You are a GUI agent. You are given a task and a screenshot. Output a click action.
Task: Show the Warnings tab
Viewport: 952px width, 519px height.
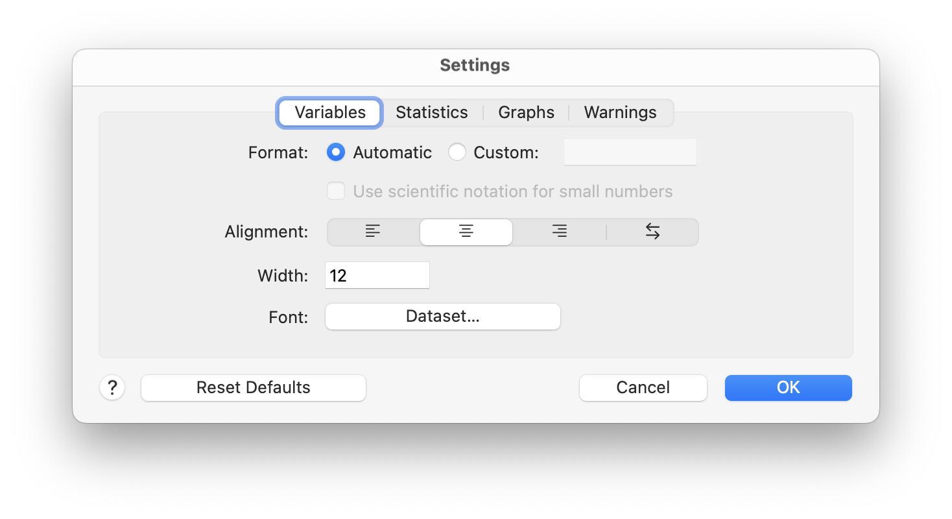620,112
